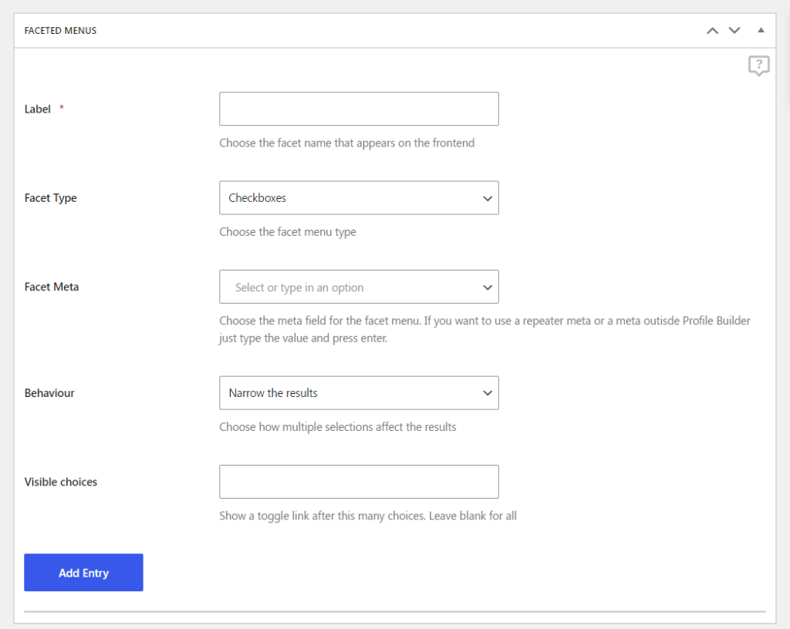Image resolution: width=790 pixels, height=629 pixels.
Task: Move the Faceted Menus panel down
Action: point(734,31)
